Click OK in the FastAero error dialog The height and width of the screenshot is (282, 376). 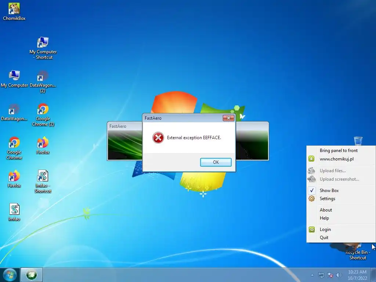click(x=216, y=162)
